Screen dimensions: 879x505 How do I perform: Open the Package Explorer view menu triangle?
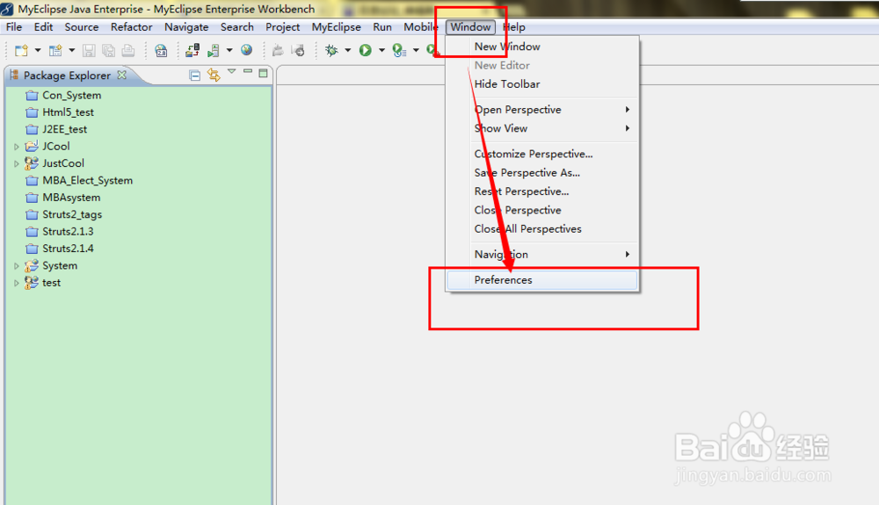click(x=231, y=72)
